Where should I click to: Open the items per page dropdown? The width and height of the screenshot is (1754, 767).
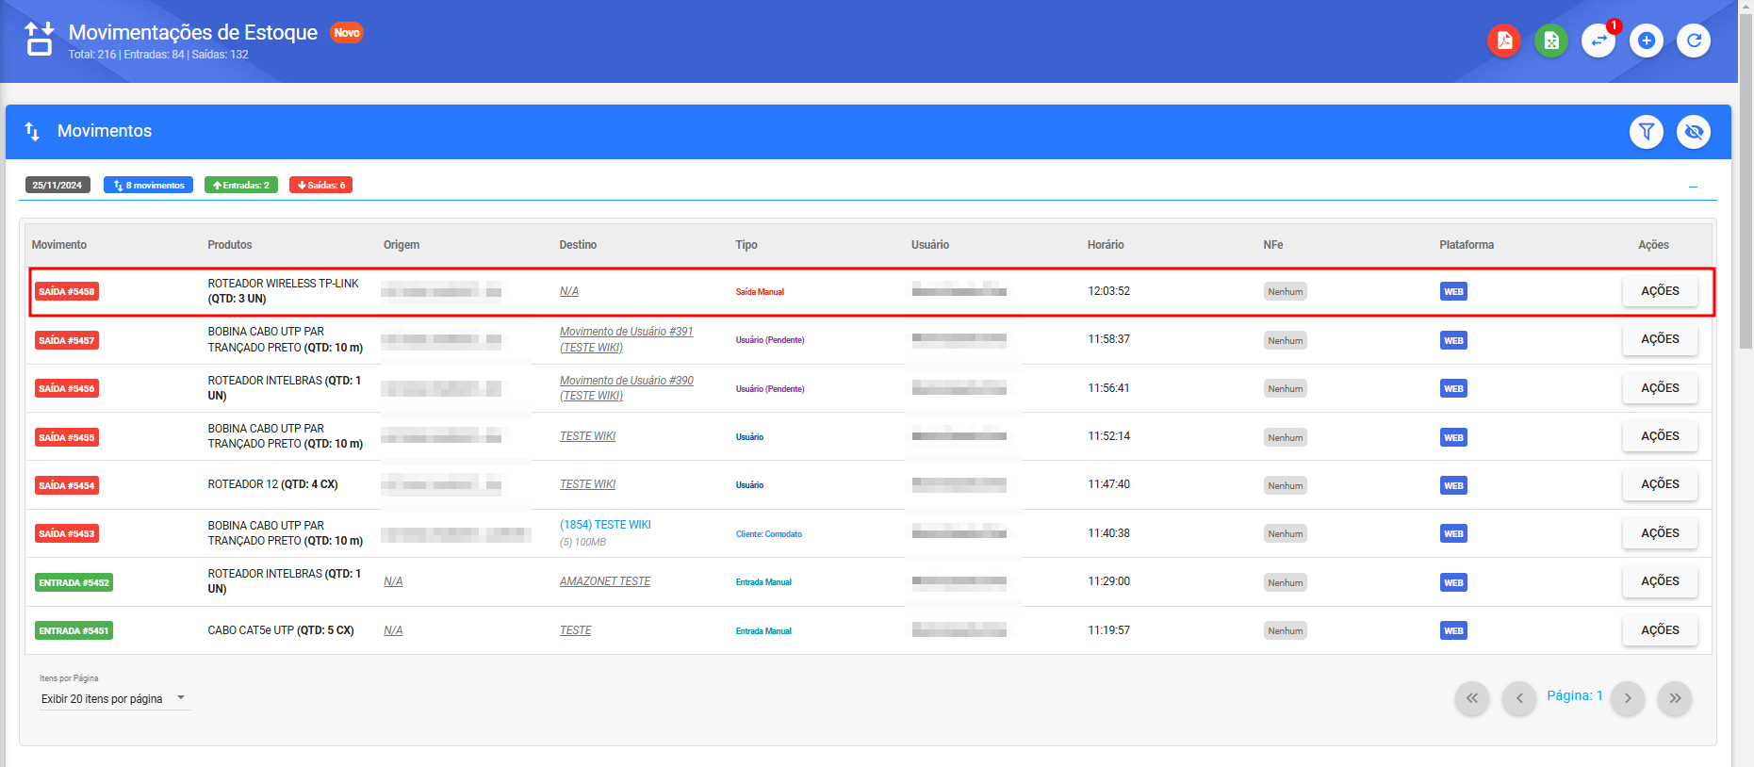tap(114, 699)
